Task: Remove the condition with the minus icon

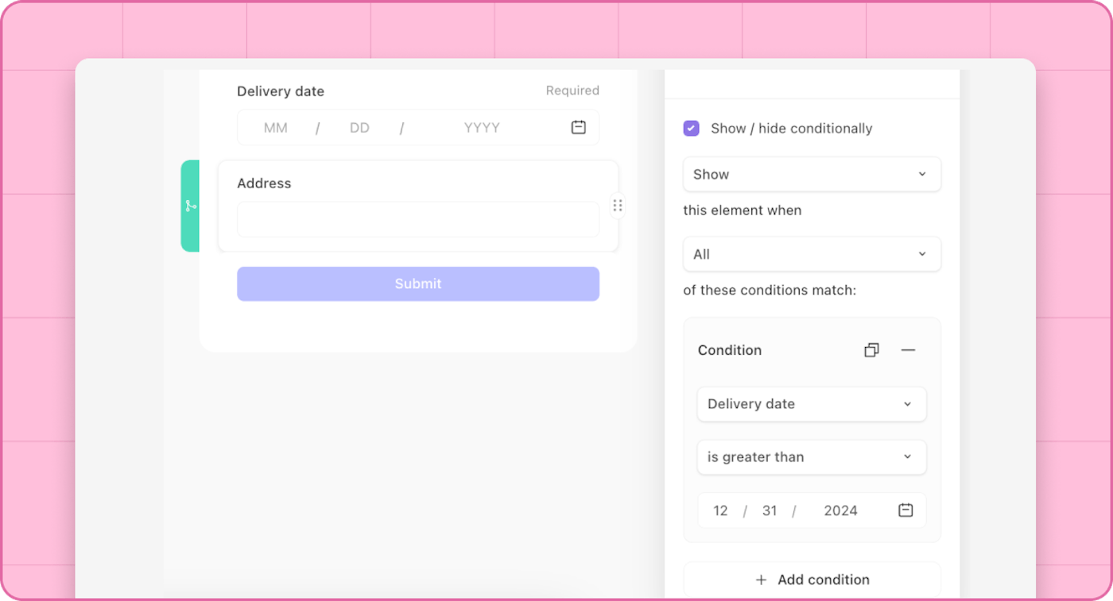Action: (908, 350)
